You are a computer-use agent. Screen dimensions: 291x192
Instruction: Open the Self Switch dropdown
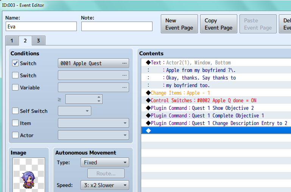coord(75,111)
